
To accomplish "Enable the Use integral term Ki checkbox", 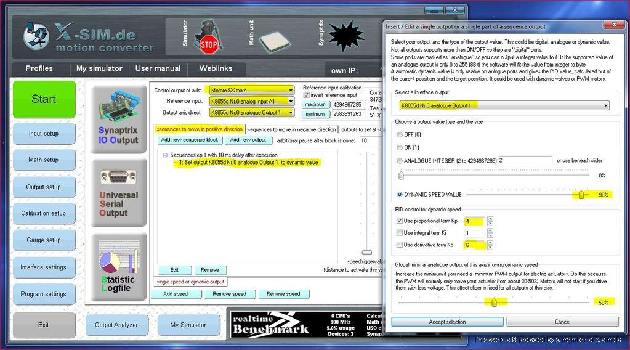I will click(399, 233).
